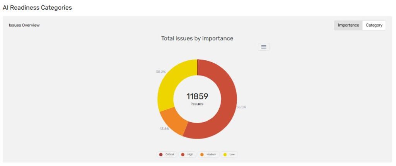Click the 13.8% data label

pyautogui.click(x=164, y=128)
